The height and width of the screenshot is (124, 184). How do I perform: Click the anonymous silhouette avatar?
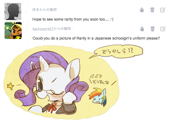pos(13,11)
